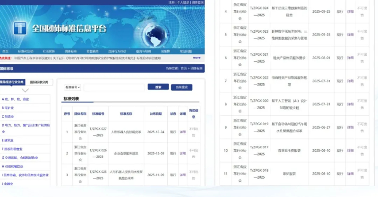Switch to 国际标准分类 tab
This screenshot has height=197, width=378.
pyautogui.click(x=39, y=82)
